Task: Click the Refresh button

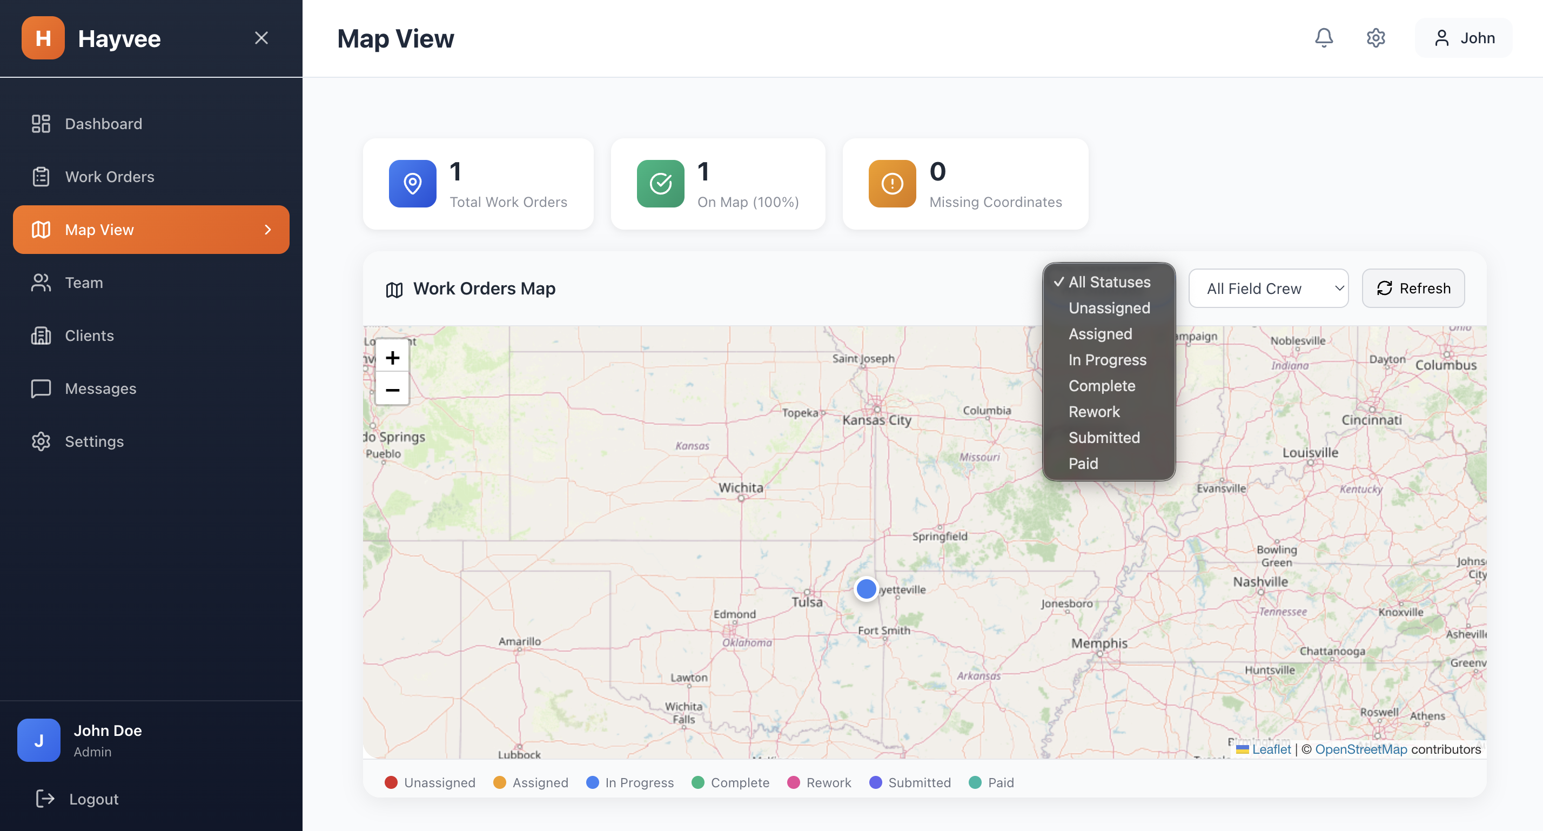Action: [x=1413, y=288]
